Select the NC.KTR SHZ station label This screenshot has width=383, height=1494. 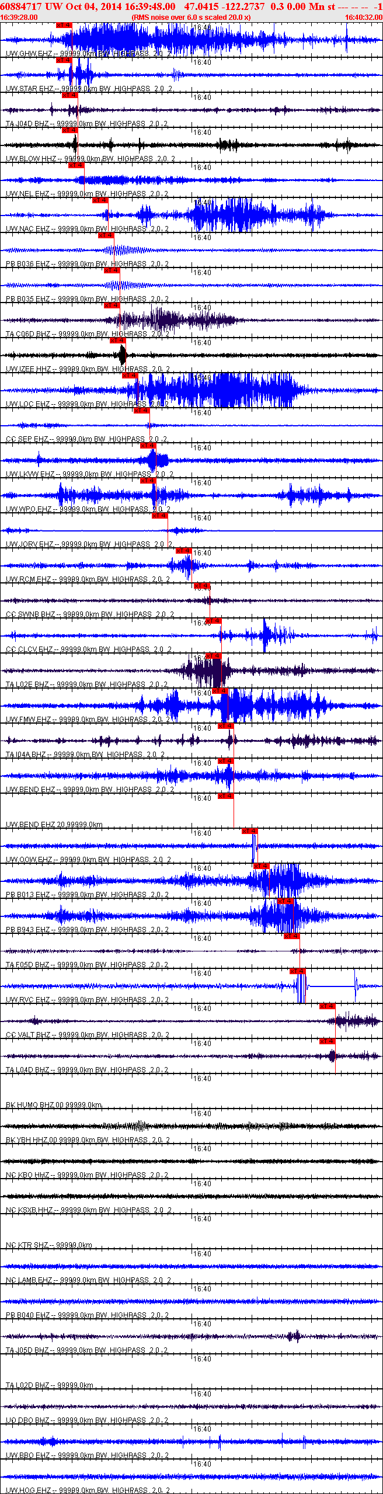[x=27, y=1245]
